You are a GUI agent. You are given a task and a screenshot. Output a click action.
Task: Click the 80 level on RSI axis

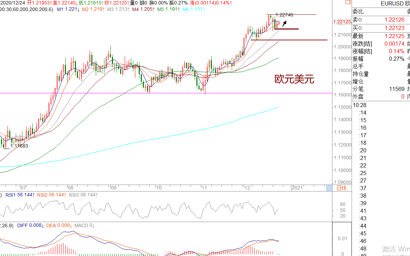click(x=343, y=204)
